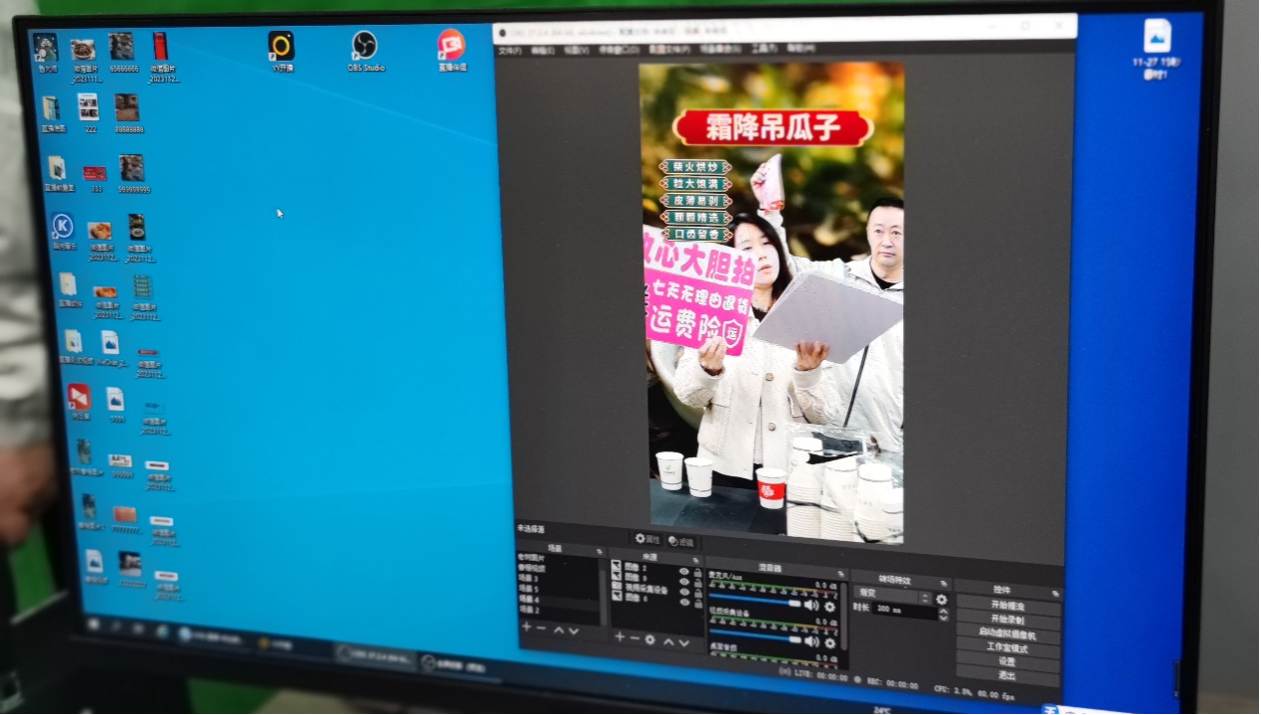The height and width of the screenshot is (715, 1261).
Task: Add a new scene with plus icon
Action: pos(527,626)
